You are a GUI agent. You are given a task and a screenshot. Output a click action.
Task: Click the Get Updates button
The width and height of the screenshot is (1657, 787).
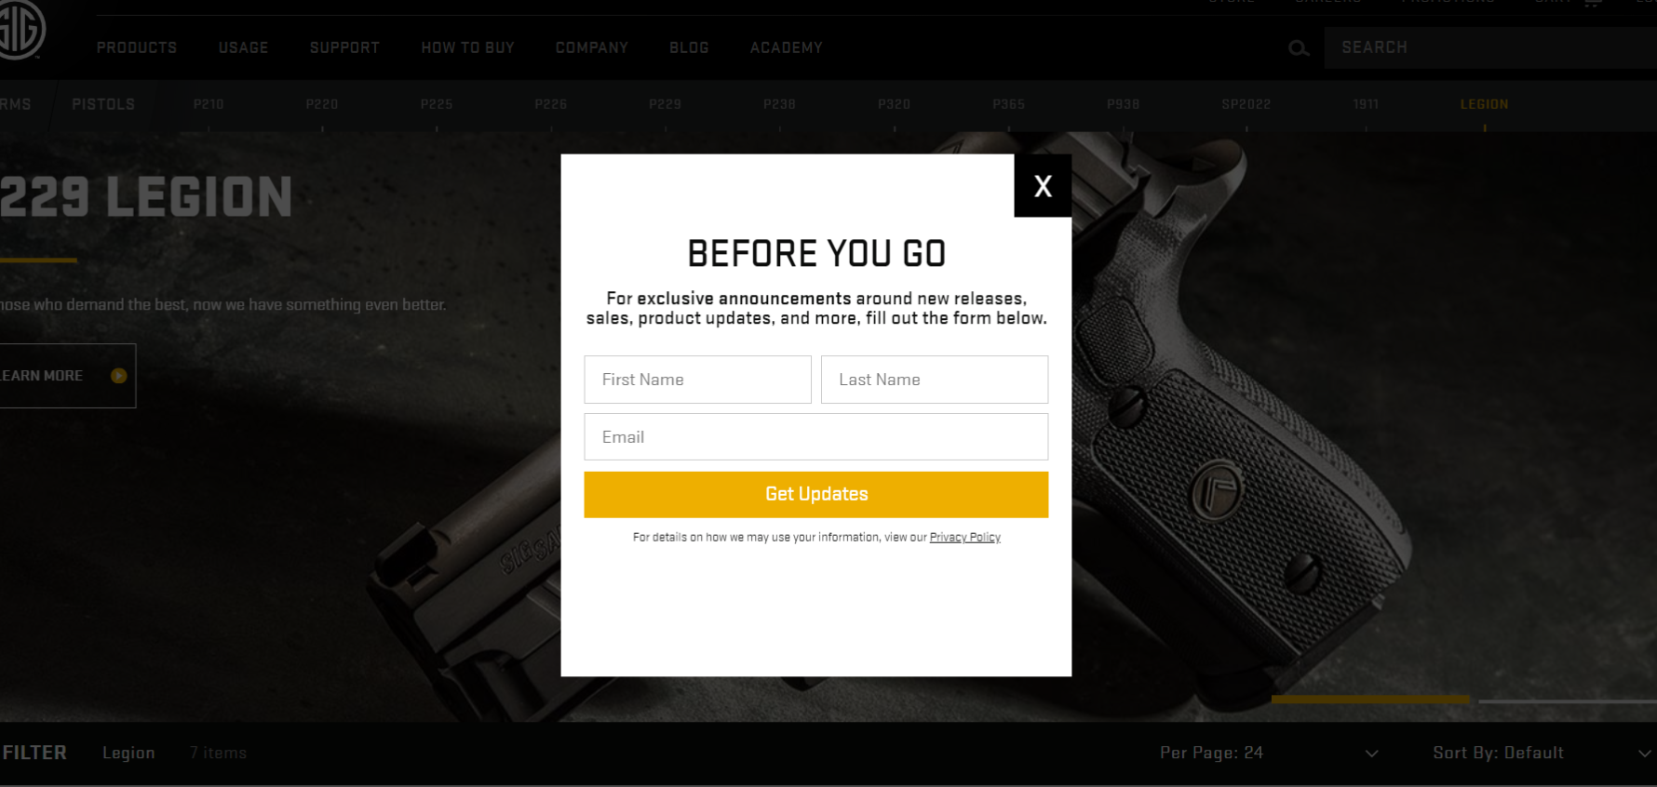click(x=816, y=494)
